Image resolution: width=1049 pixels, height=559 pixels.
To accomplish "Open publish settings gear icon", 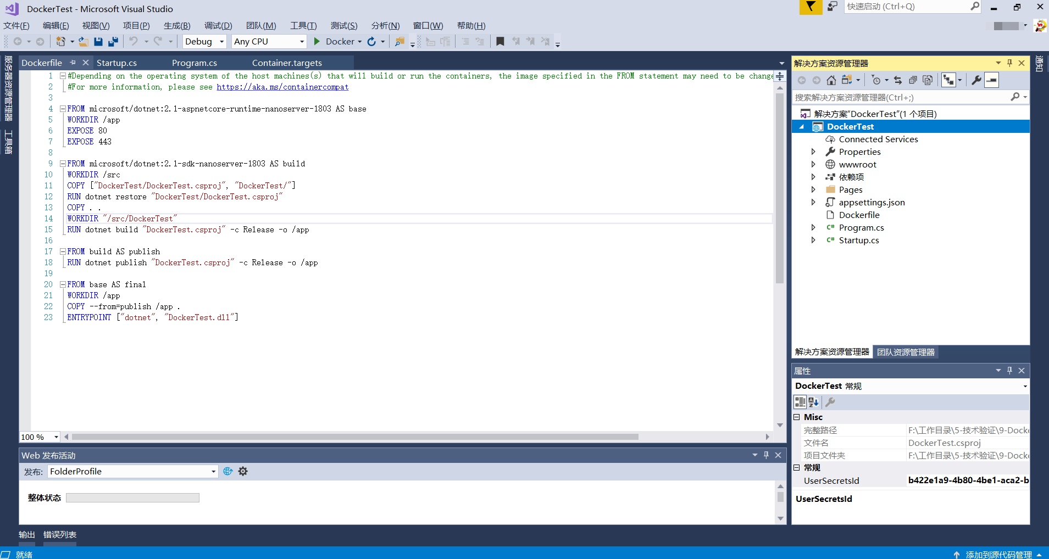I will pyautogui.click(x=243, y=471).
